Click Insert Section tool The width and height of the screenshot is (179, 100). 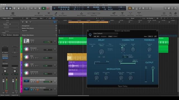click(x=131, y=14)
